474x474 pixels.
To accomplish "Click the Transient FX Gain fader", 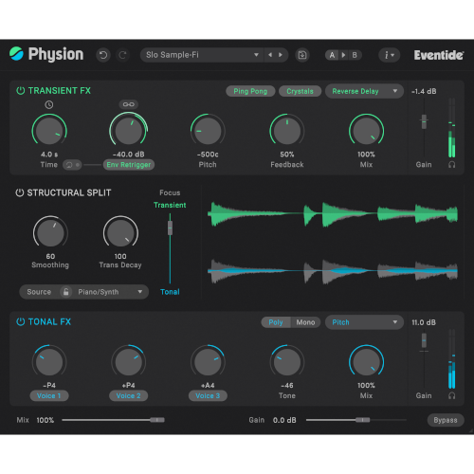I will (x=424, y=121).
